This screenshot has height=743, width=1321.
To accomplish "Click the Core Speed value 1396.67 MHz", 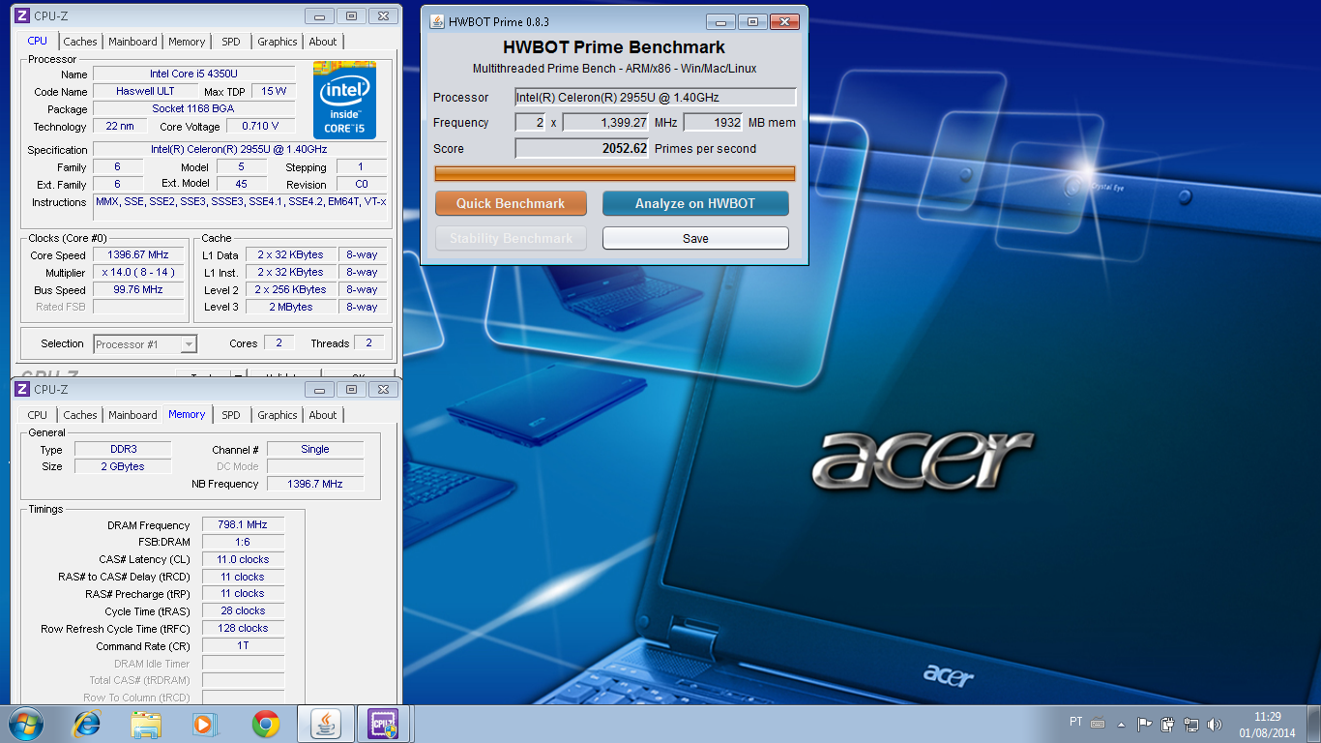I will click(138, 255).
